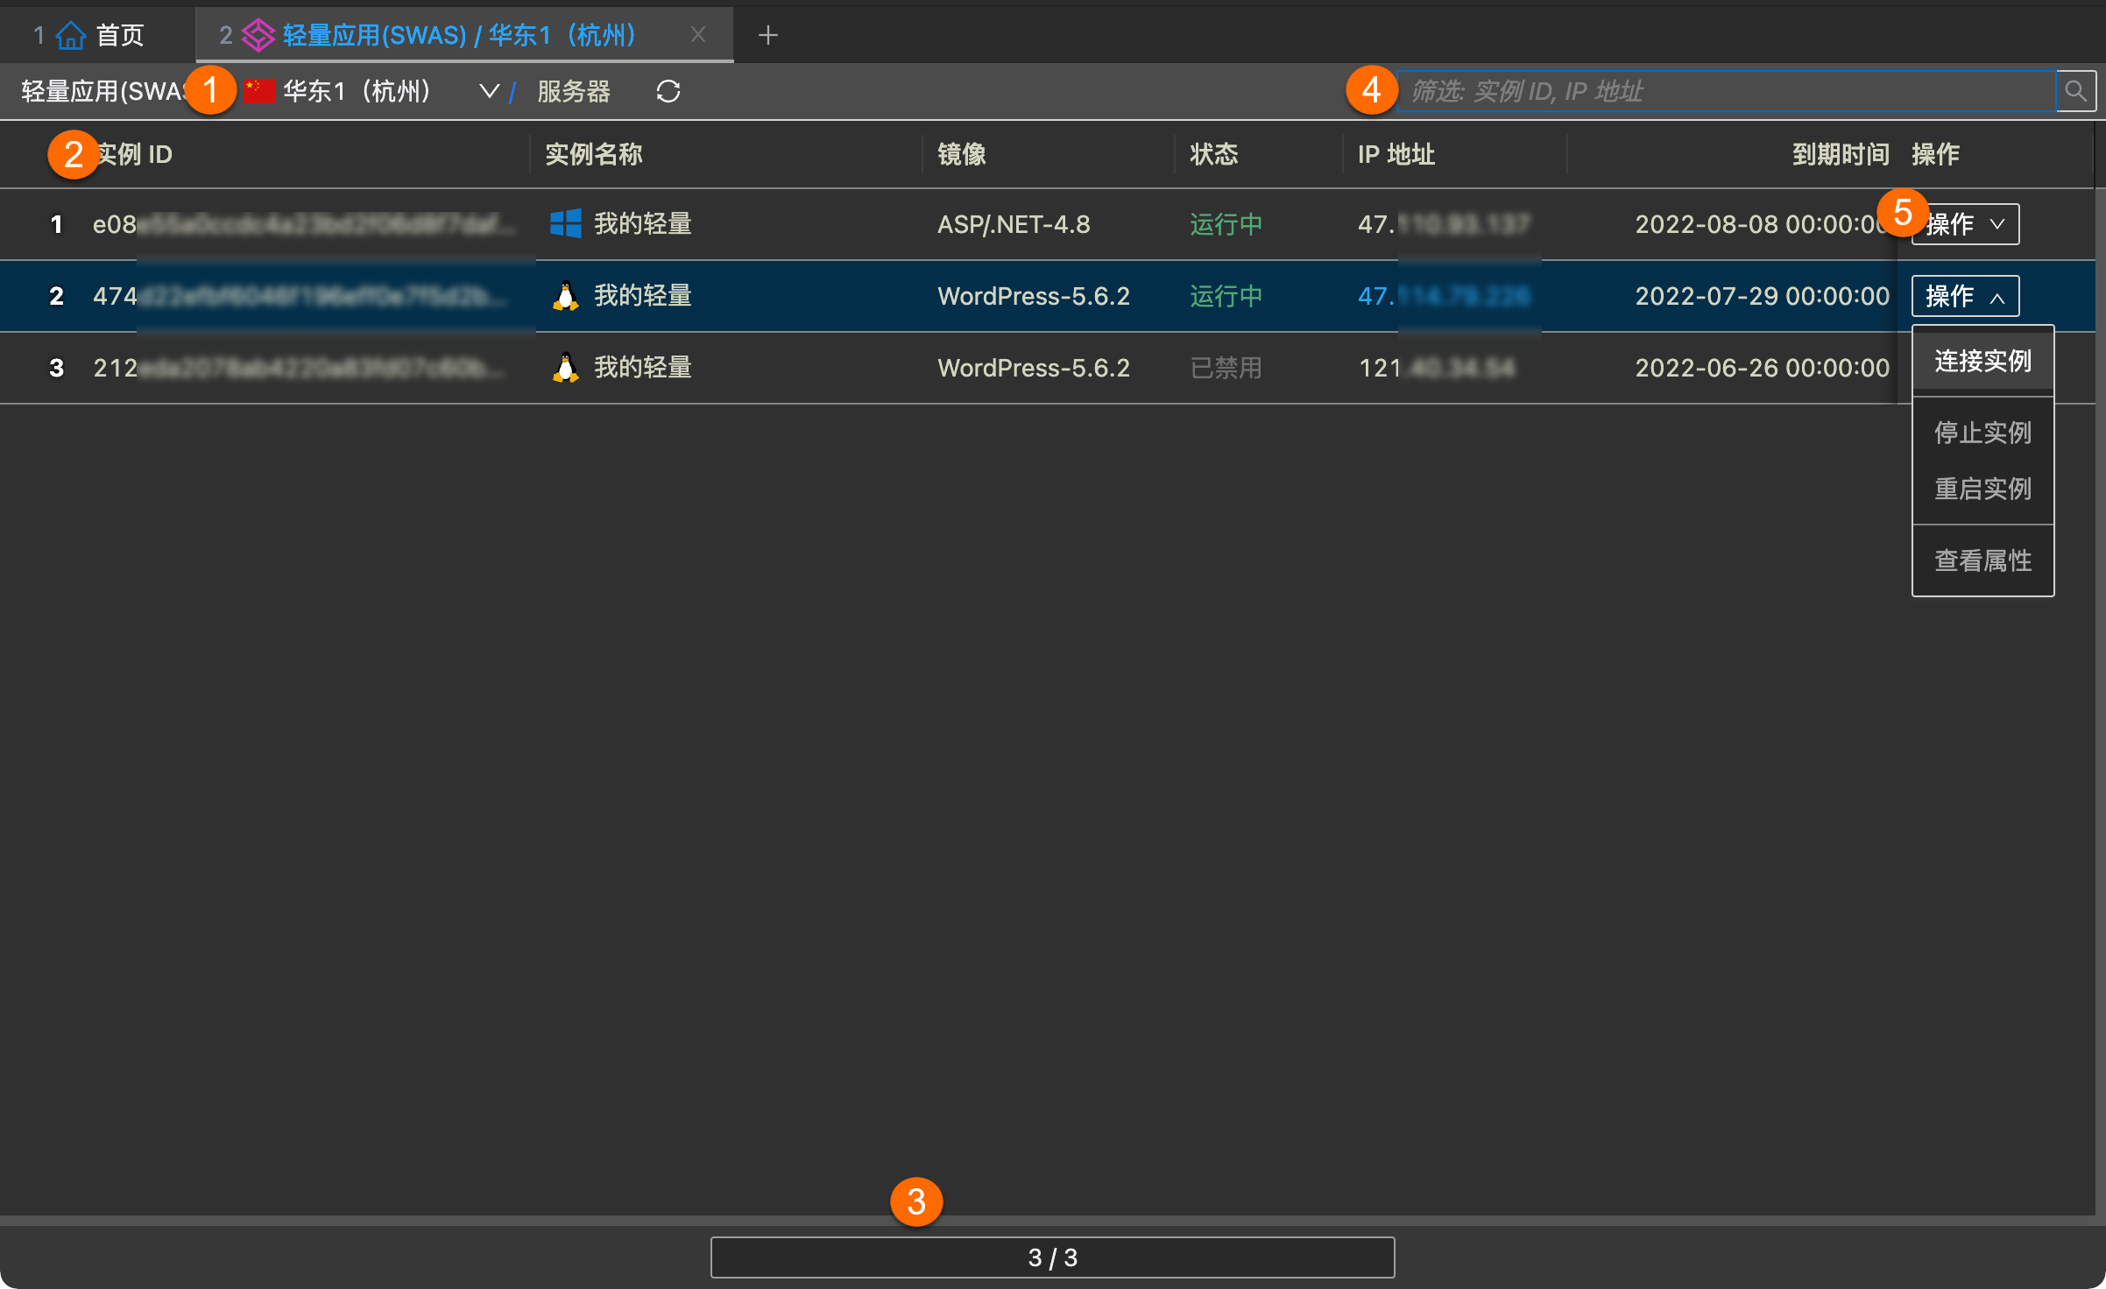Image resolution: width=2106 pixels, height=1289 pixels.
Task: Click the instance ID filter input field
Action: [1726, 91]
